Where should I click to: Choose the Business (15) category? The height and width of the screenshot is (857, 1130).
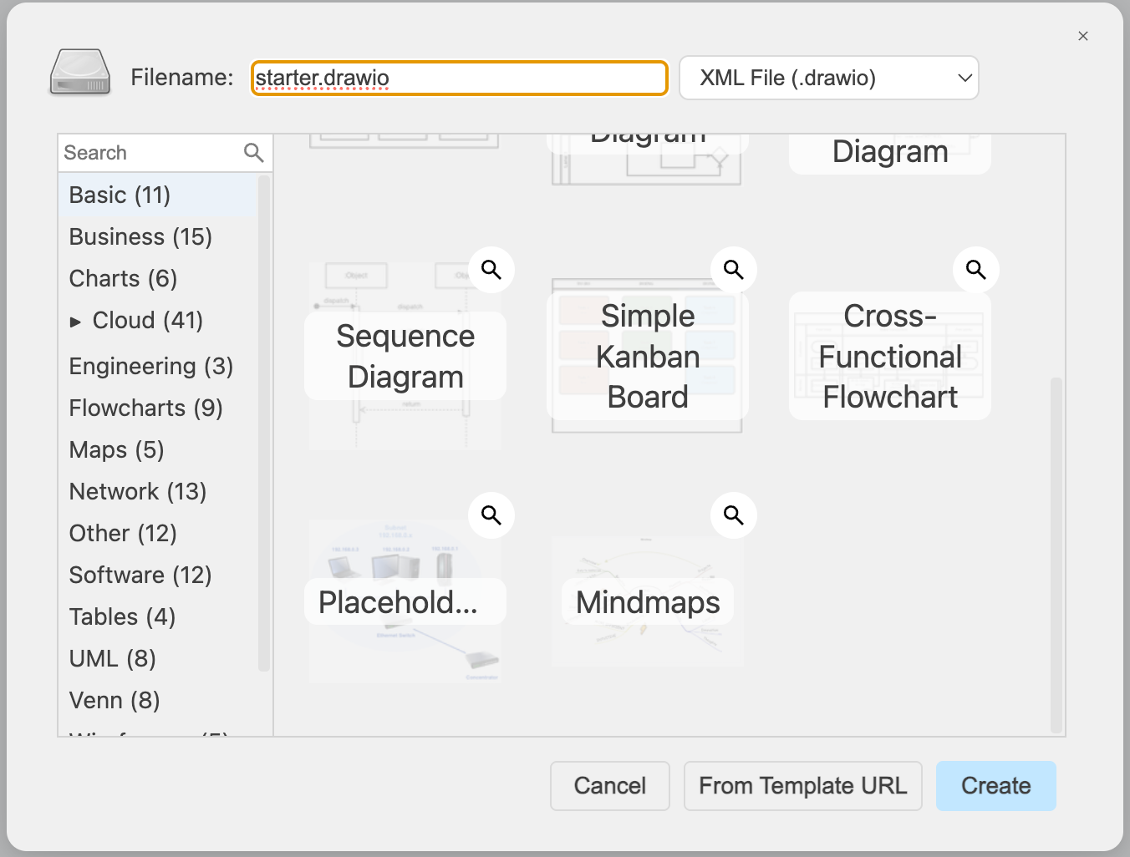(140, 237)
